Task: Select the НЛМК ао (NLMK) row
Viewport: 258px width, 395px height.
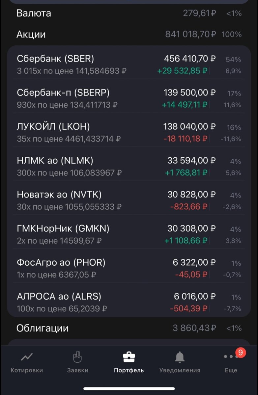Action: [x=129, y=166]
